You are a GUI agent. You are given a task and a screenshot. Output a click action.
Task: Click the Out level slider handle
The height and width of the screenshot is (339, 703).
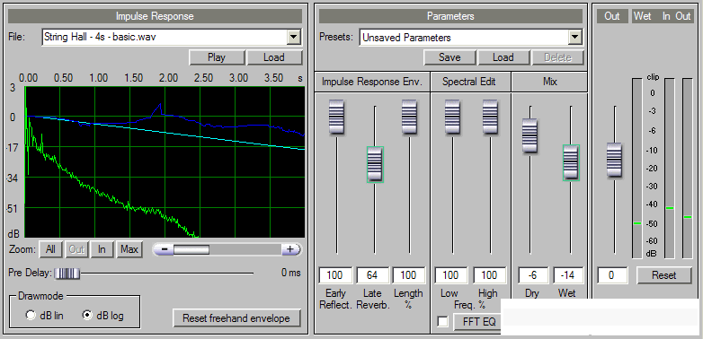coord(615,161)
